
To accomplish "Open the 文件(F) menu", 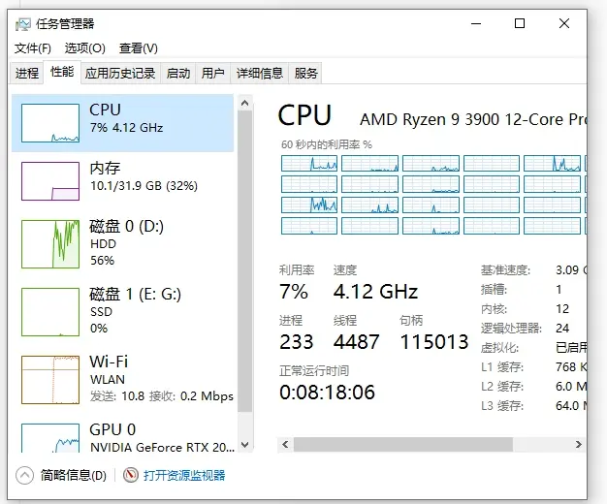I will tap(33, 48).
